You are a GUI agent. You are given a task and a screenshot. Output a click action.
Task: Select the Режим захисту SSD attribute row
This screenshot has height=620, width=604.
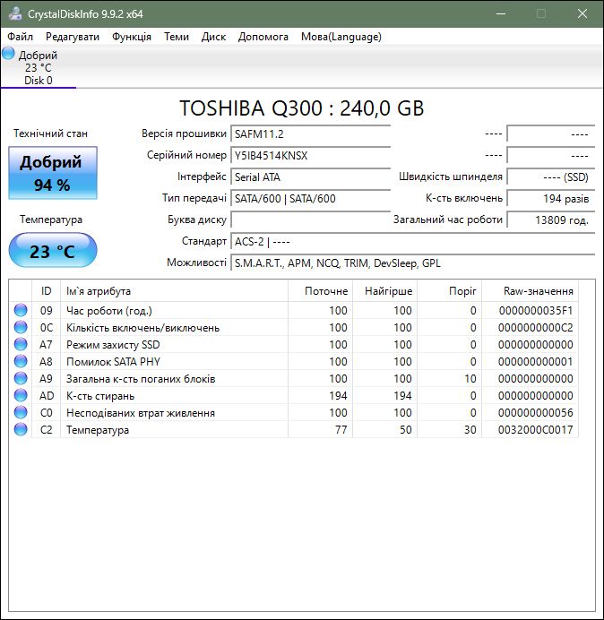(x=294, y=344)
